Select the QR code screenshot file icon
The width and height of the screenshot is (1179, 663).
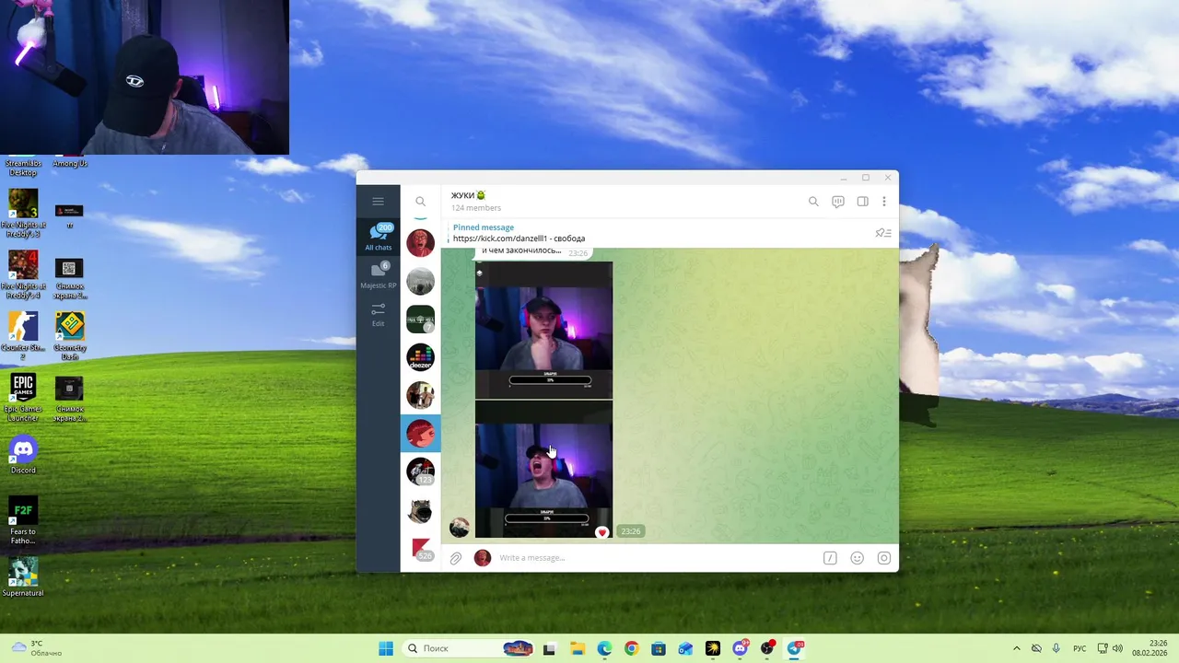tap(69, 276)
